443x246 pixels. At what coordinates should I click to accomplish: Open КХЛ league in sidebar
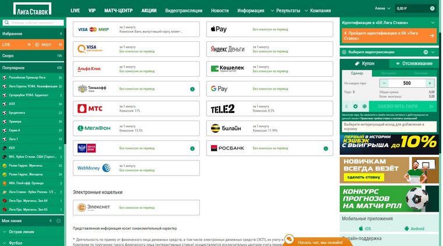coord(32,148)
